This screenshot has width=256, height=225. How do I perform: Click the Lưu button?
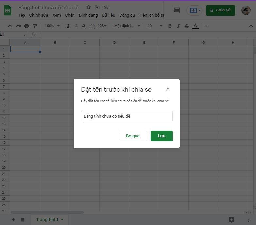point(161,136)
